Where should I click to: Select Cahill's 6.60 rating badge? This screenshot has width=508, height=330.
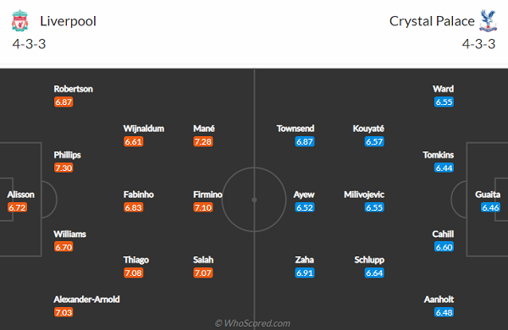tap(444, 247)
